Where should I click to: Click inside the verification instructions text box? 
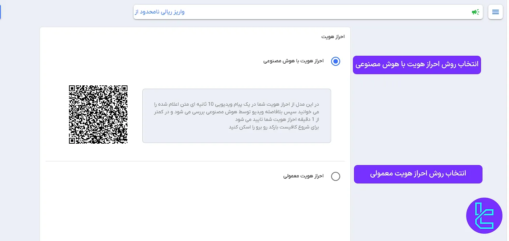coord(236,115)
